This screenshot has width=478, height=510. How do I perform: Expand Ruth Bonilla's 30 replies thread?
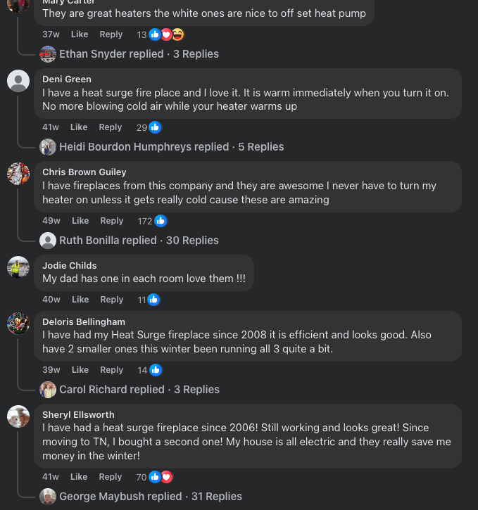(139, 241)
